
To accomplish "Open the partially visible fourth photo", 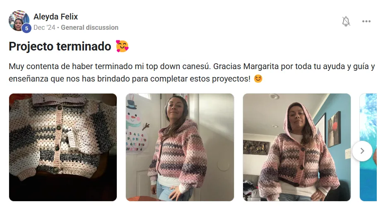I will pos(368,147).
